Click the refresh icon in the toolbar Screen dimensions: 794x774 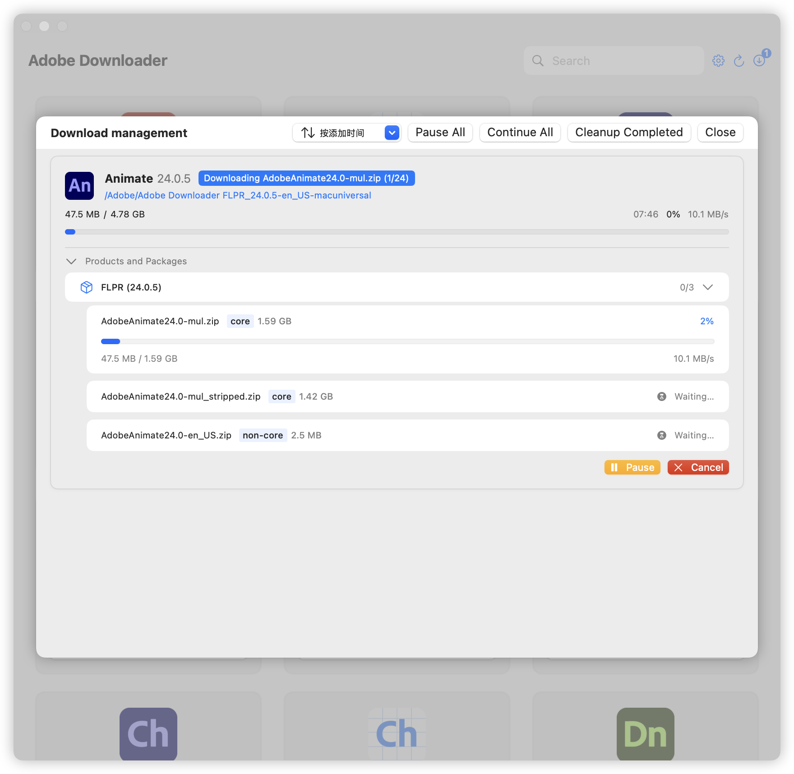click(x=739, y=60)
